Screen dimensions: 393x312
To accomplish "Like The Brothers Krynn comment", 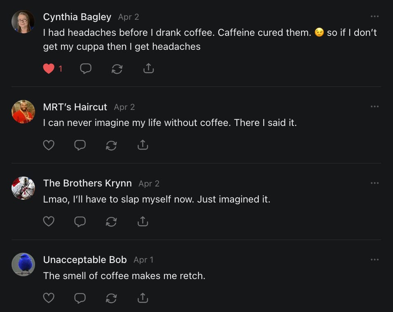I will tap(49, 221).
